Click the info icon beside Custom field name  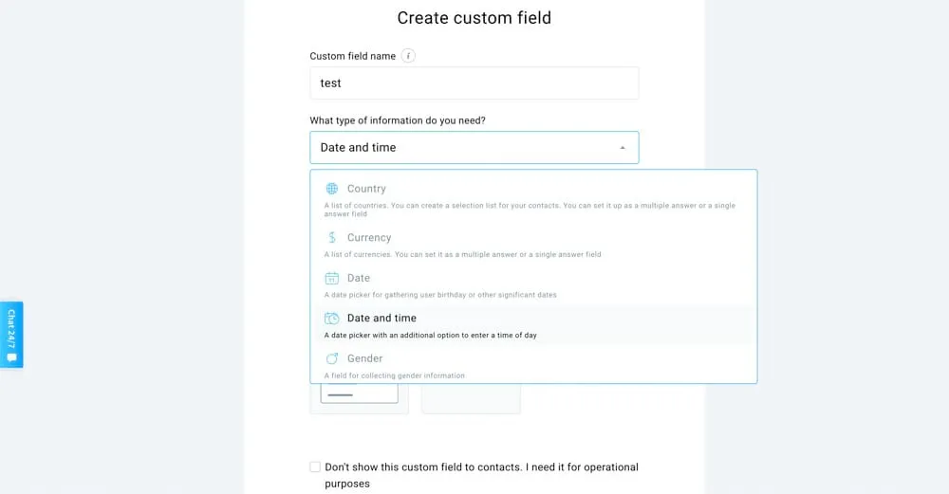tap(408, 56)
